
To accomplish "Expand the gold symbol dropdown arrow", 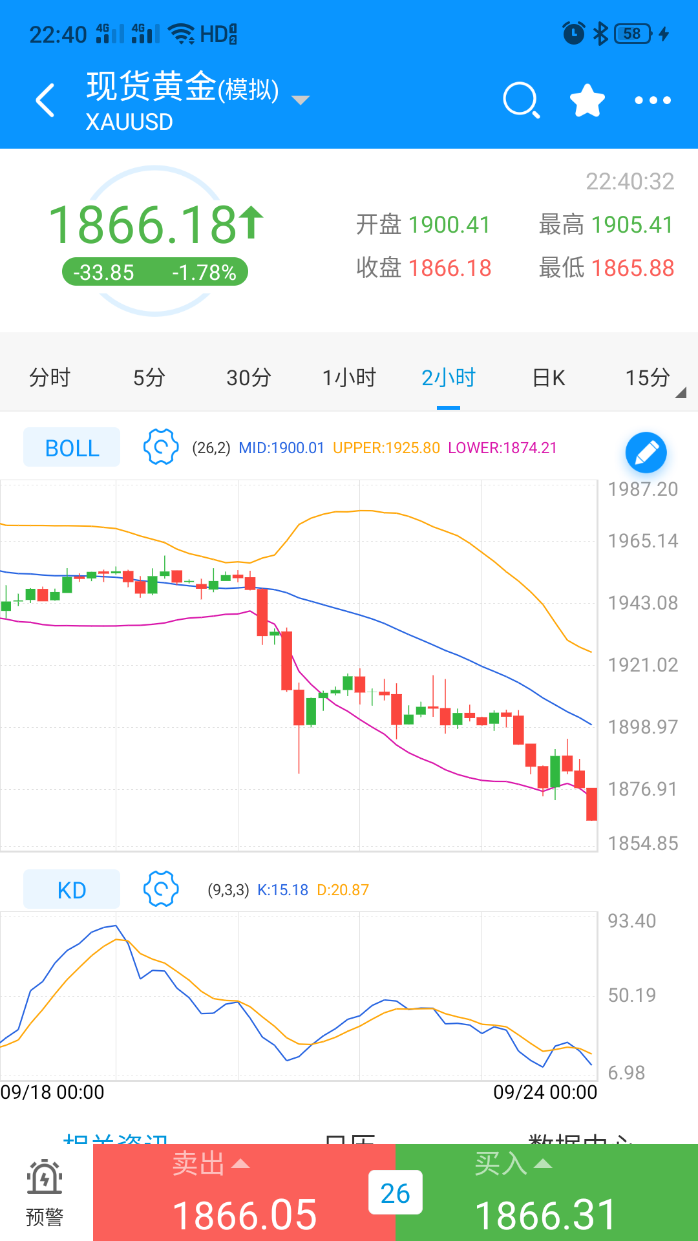I will (301, 100).
